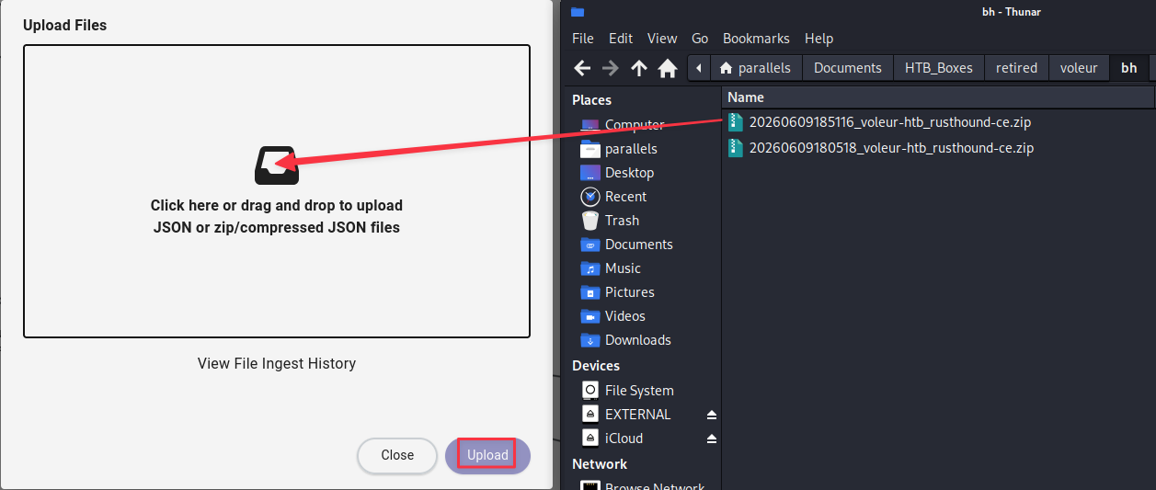Open the Help menu in Thunar
Screen dimensions: 1156x490
click(x=818, y=39)
